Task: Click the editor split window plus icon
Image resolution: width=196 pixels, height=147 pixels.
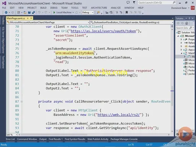Action: 172,26
